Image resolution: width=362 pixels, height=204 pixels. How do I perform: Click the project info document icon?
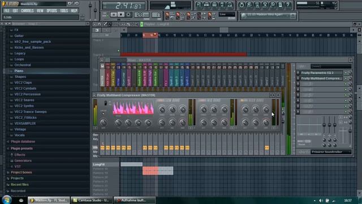pyautogui.click(x=281, y=5)
